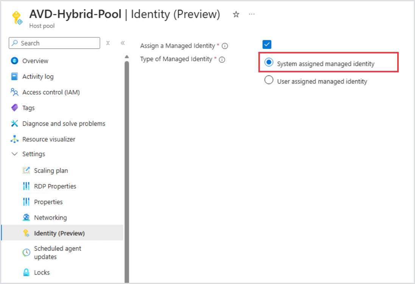This screenshot has height=284, width=415.
Task: Click the Search field in sidebar
Action: click(x=54, y=43)
